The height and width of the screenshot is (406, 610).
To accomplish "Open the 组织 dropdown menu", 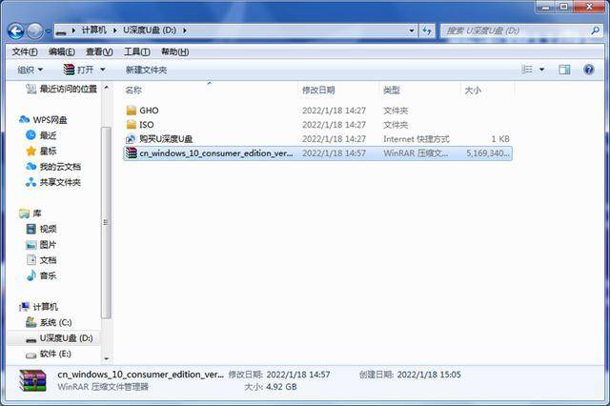I will (x=30, y=70).
